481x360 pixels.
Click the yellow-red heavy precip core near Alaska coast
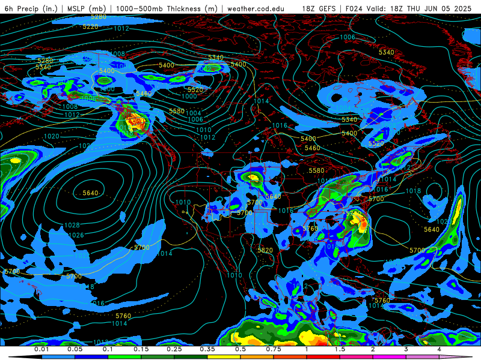[136, 121]
